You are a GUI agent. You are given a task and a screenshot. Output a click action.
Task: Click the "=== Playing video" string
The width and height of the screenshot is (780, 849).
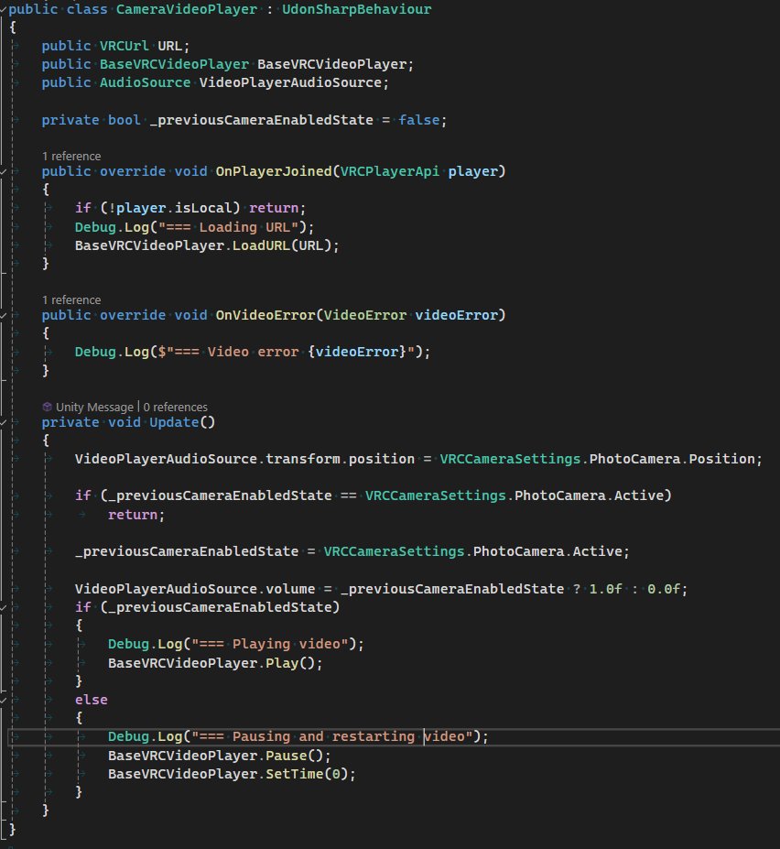pos(269,645)
